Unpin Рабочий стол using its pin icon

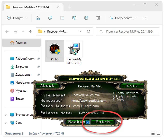click(39, 59)
